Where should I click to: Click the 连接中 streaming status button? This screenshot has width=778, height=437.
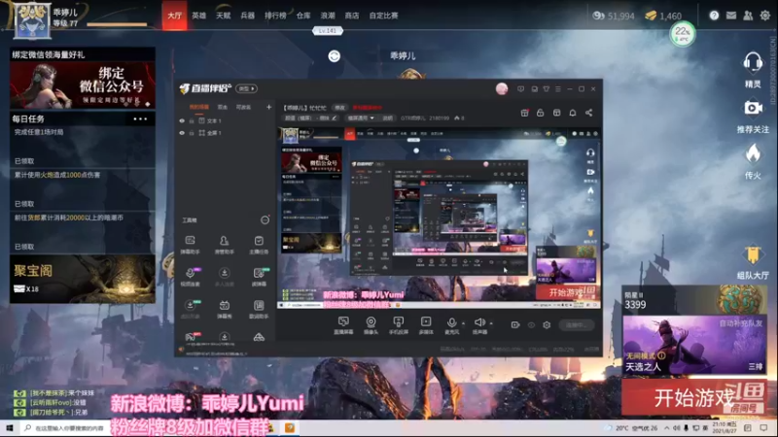[x=576, y=325]
